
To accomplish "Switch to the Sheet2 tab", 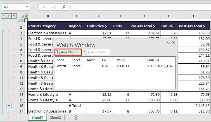I will click(55, 117).
